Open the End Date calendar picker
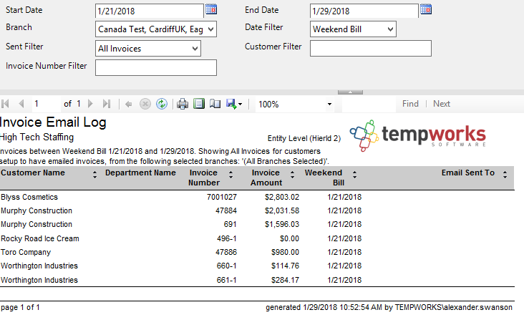The width and height of the screenshot is (524, 325). click(x=426, y=9)
